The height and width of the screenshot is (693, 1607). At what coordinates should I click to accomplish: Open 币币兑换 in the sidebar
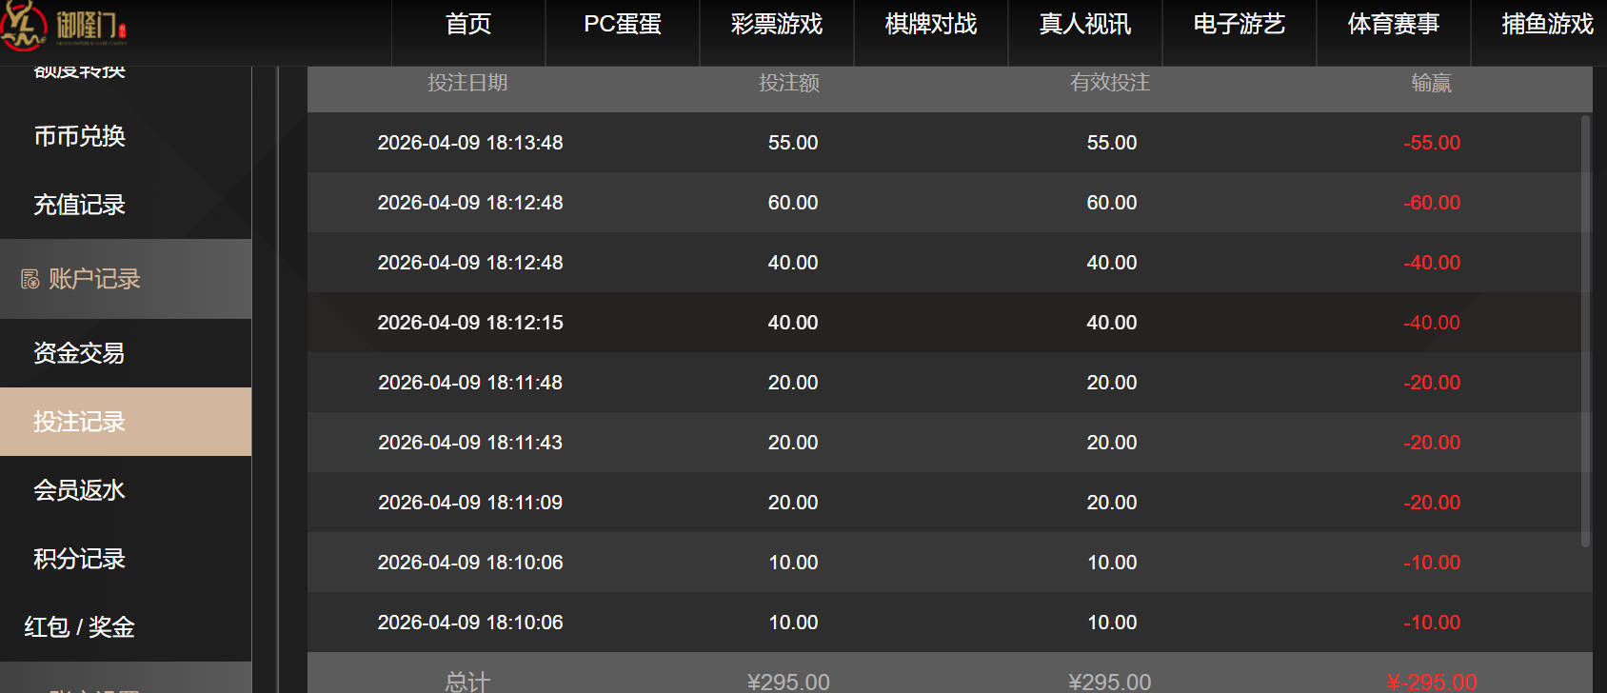pyautogui.click(x=80, y=136)
